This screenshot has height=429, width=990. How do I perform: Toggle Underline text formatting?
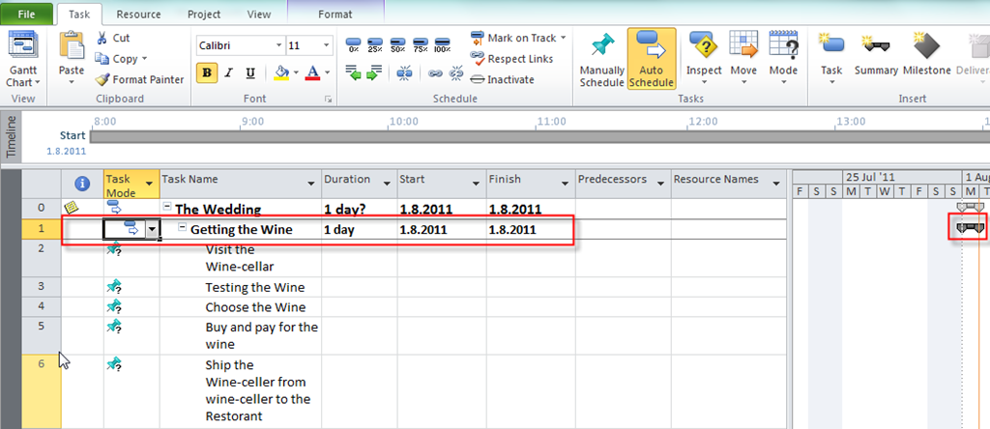[x=250, y=72]
